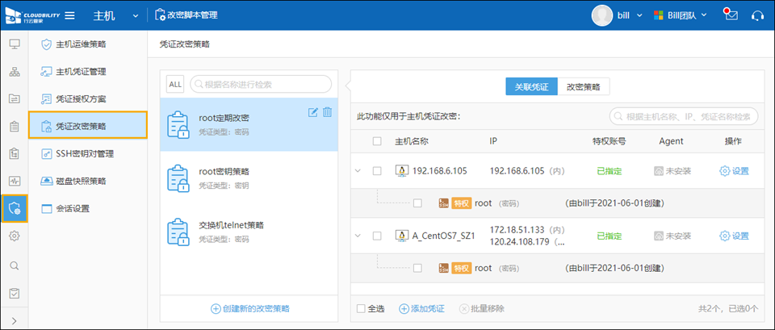
Task: Collapse the 192.168.6.105 host row
Action: click(358, 171)
